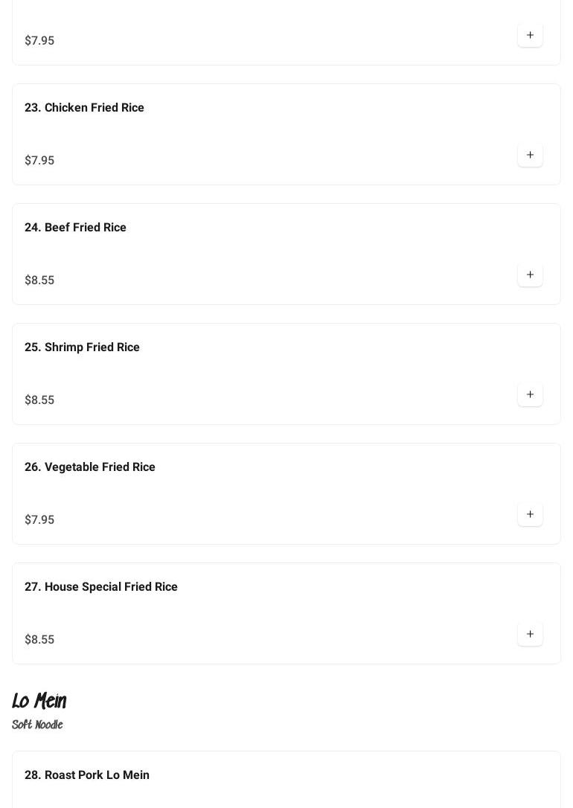Click plus icon above Chicken Fried Rice card
The image size is (573, 808).
(530, 35)
